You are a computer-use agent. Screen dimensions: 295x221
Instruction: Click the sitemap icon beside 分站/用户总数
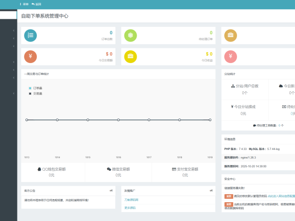point(233,86)
